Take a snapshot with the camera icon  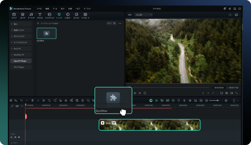pos(226,93)
